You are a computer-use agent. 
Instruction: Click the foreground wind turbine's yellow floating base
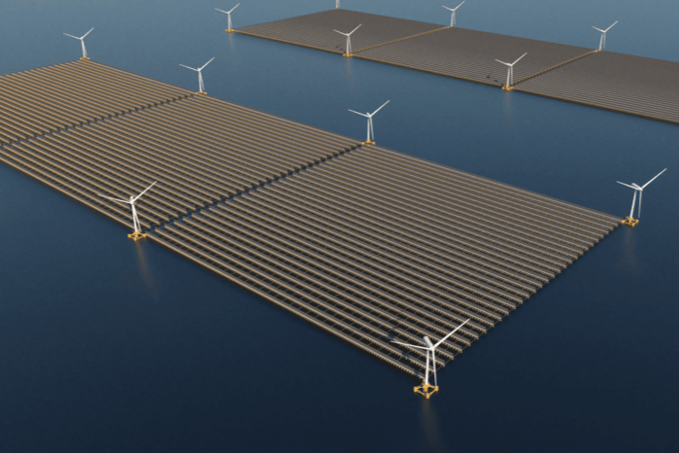(x=425, y=390)
